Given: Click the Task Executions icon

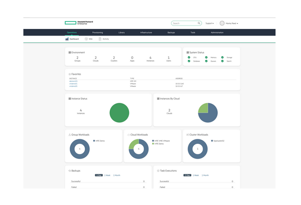Looking at the screenshot, I should (158, 171).
